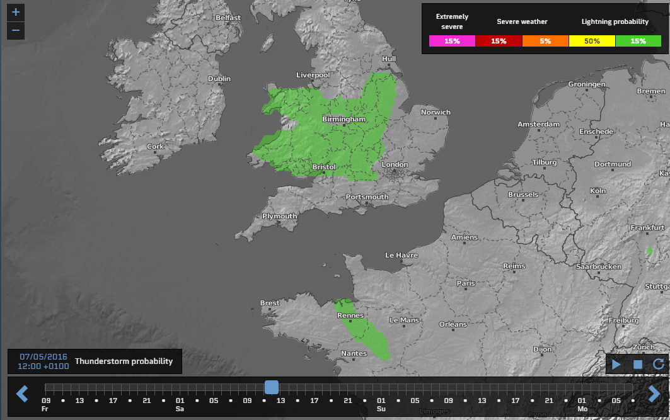Select the magenta 15% extremely severe swatch
Screen dimensions: 670x420
pyautogui.click(x=452, y=40)
